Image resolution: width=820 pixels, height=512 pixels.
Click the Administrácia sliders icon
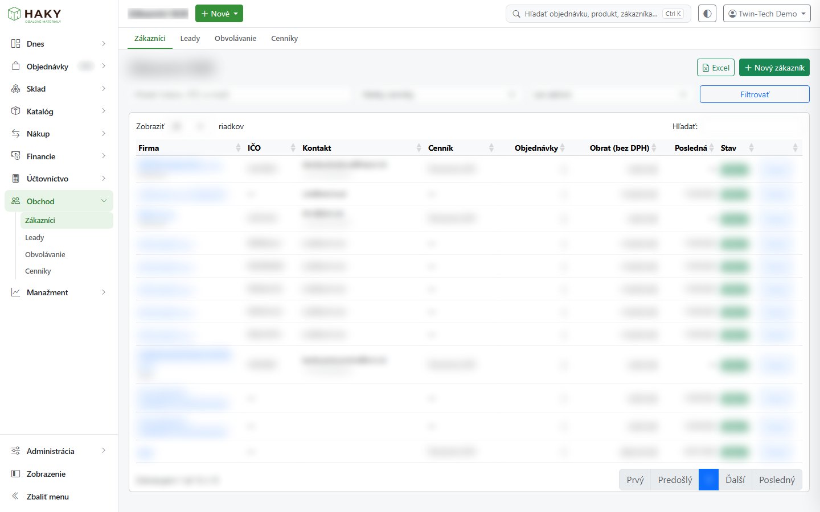(x=16, y=451)
